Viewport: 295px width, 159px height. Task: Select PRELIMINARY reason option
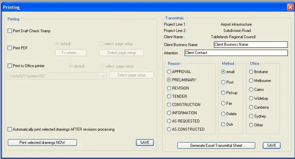169,80
